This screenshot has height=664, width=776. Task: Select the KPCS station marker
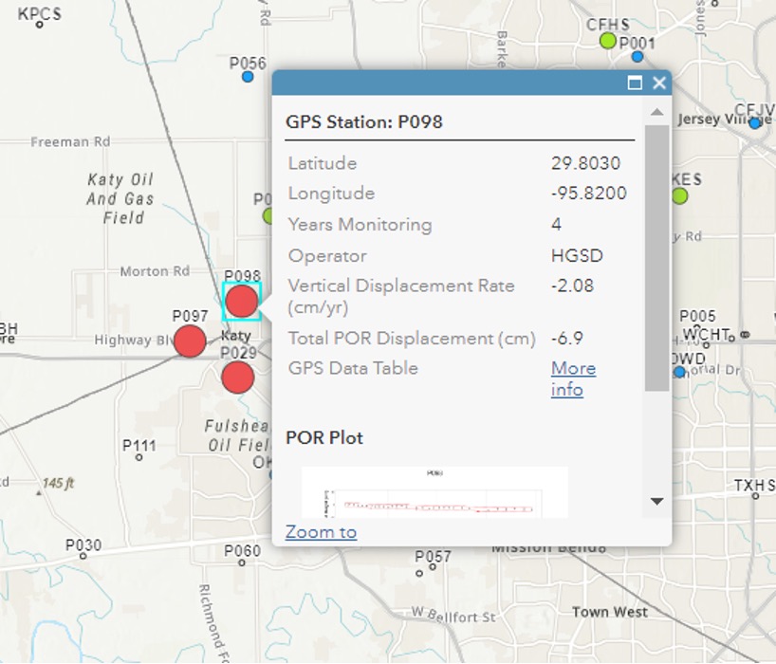click(40, 25)
